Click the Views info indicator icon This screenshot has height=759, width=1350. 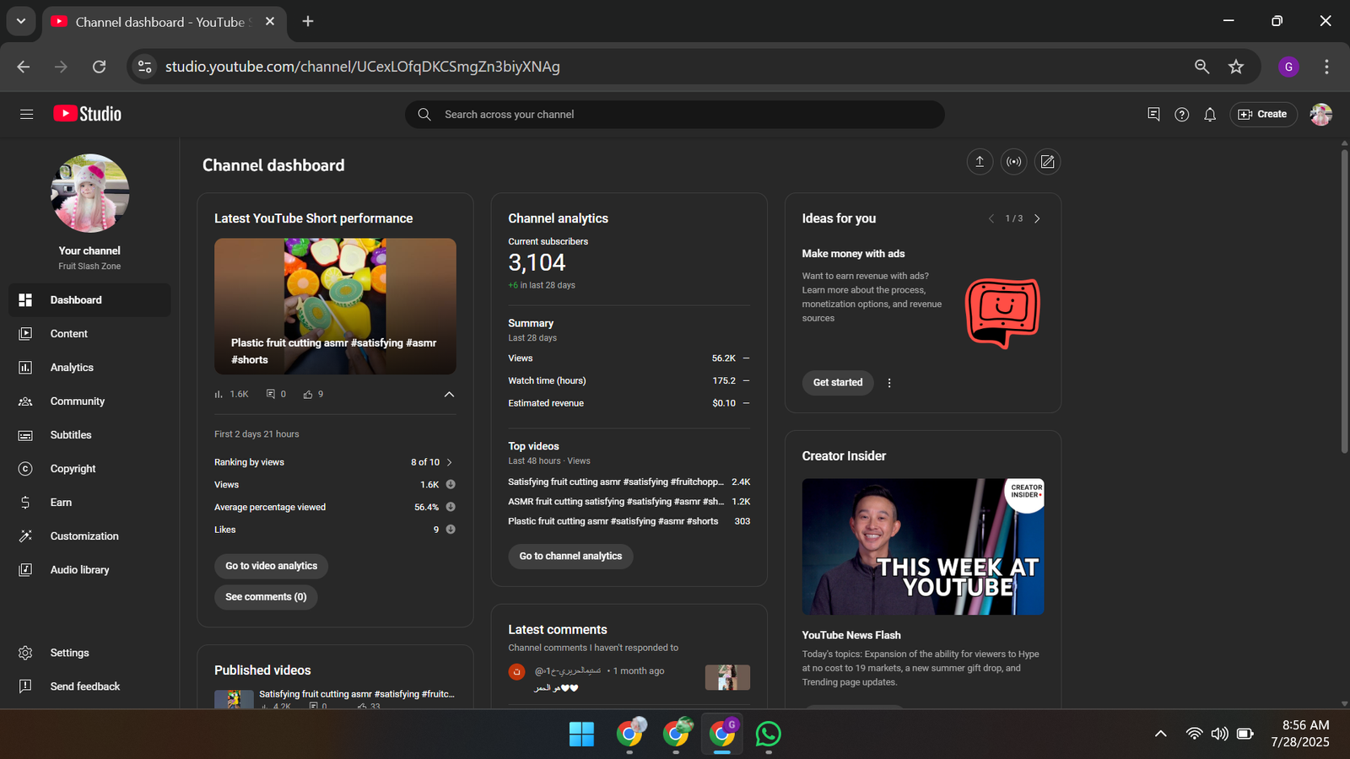(x=451, y=484)
